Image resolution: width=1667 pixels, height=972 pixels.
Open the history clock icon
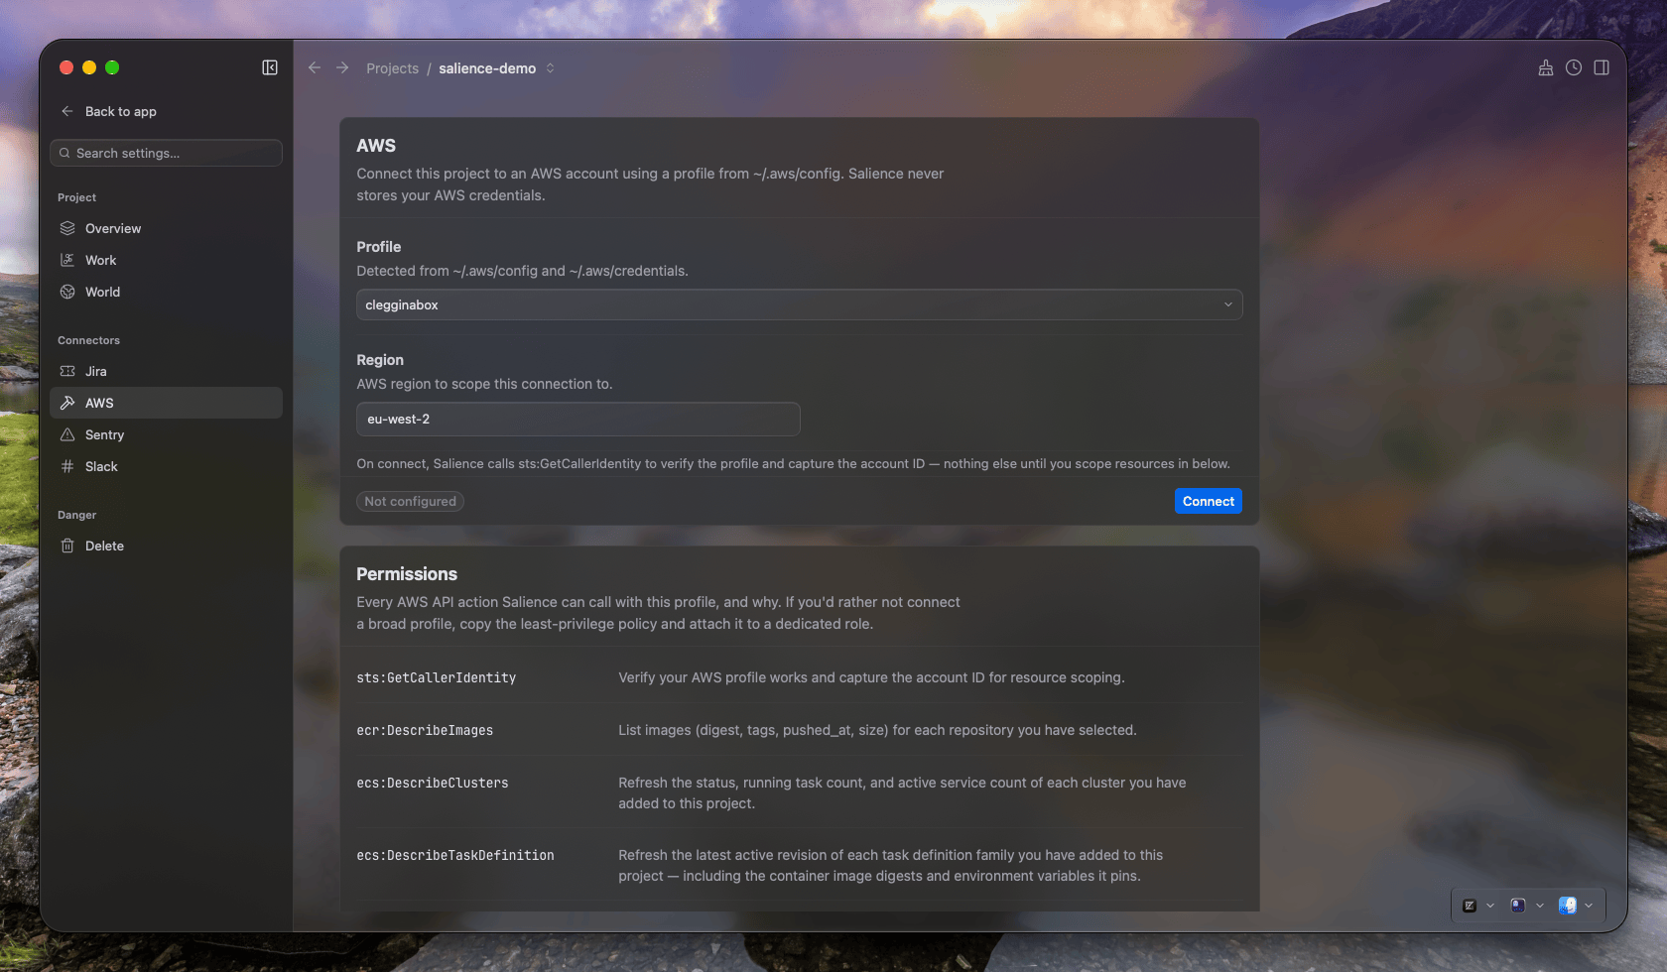pos(1574,67)
